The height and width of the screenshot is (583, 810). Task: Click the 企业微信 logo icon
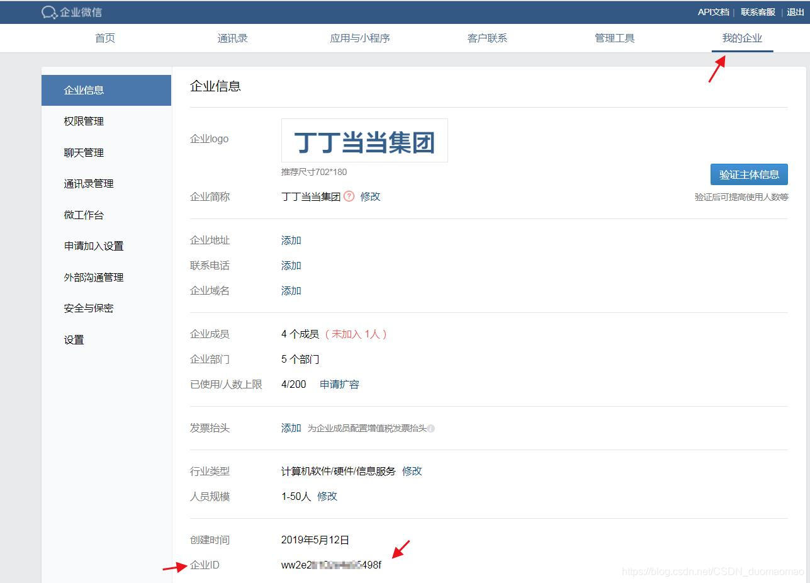[49, 12]
